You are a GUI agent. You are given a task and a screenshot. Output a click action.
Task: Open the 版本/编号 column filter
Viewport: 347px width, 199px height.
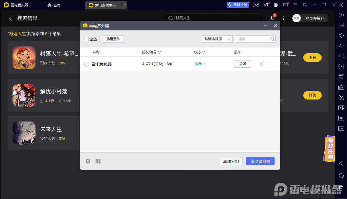click(x=159, y=52)
